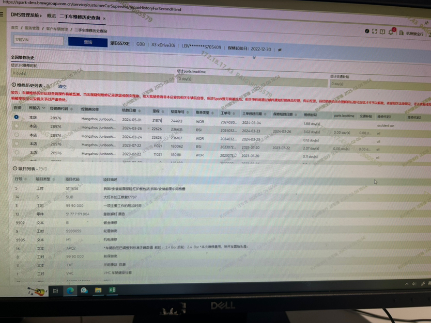Screen dimensions: 431x323
Task: Click the 项目列表 info icon
Action: [15, 168]
